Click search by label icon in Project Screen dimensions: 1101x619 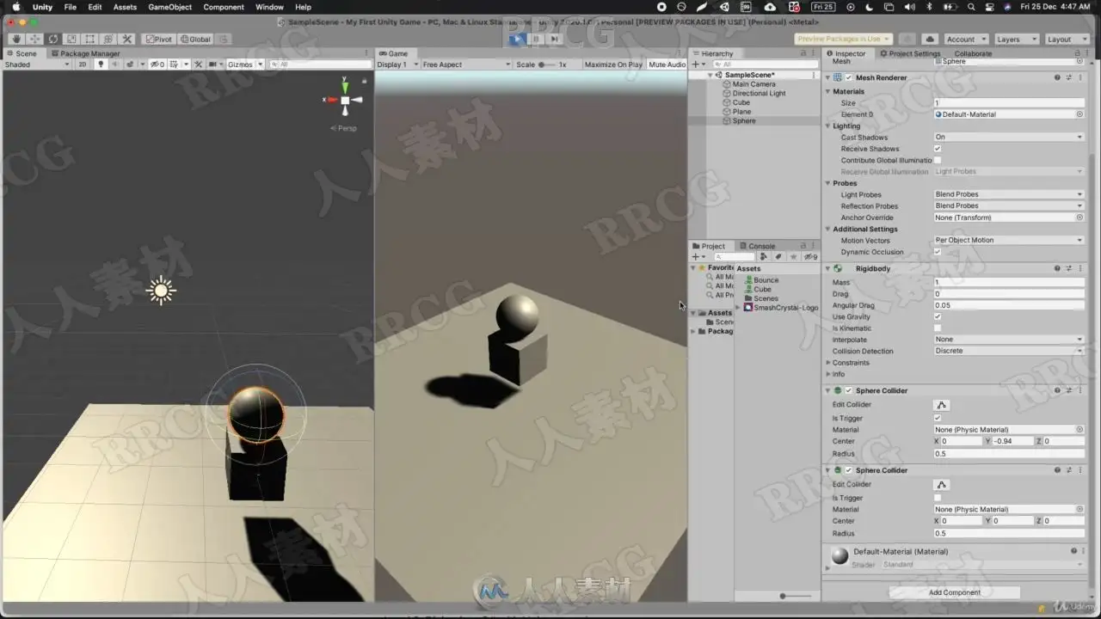point(778,257)
